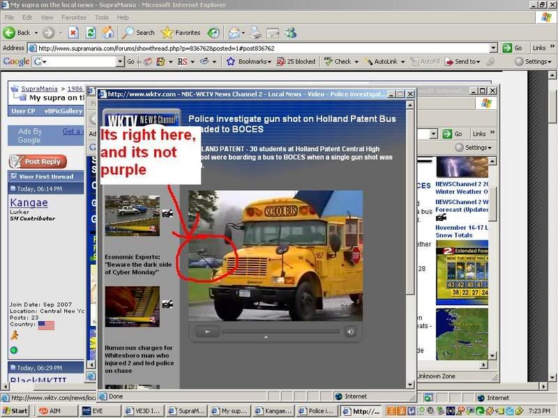Image resolution: width=558 pixels, height=418 pixels.
Task: Switch to EVE taskbar item
Action: pyautogui.click(x=100, y=411)
